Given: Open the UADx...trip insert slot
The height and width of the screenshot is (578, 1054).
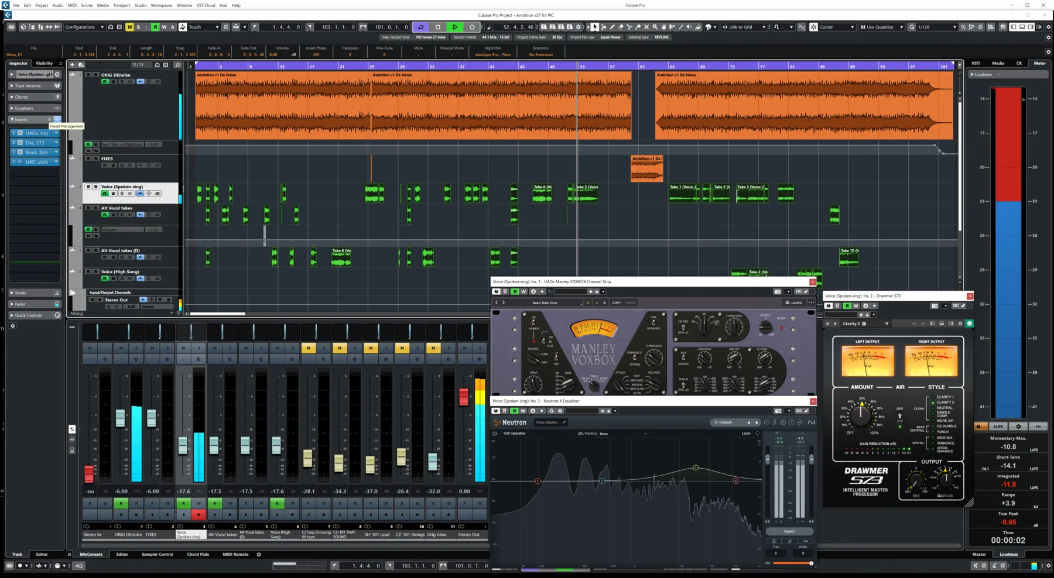Looking at the screenshot, I should (x=35, y=133).
